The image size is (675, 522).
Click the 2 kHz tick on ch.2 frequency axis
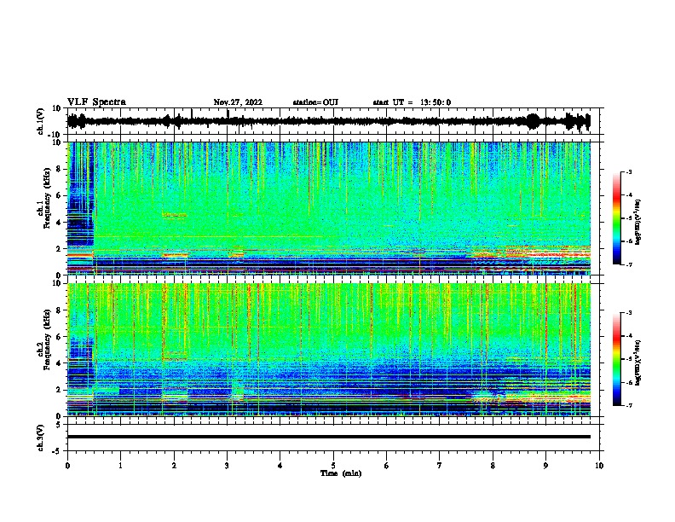(59, 390)
